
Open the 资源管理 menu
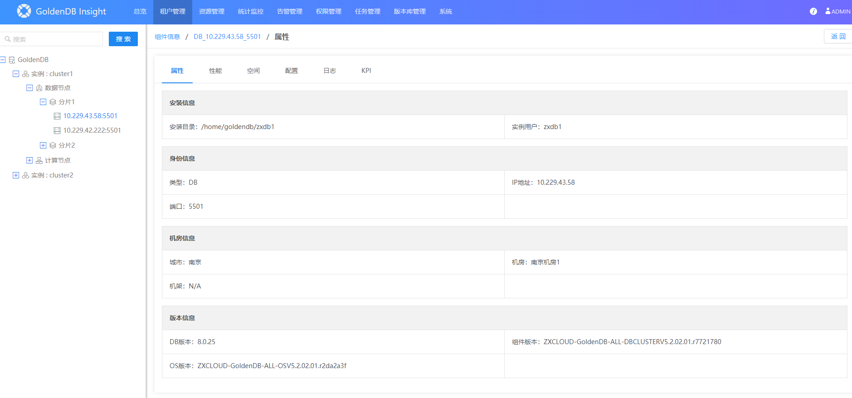212,12
